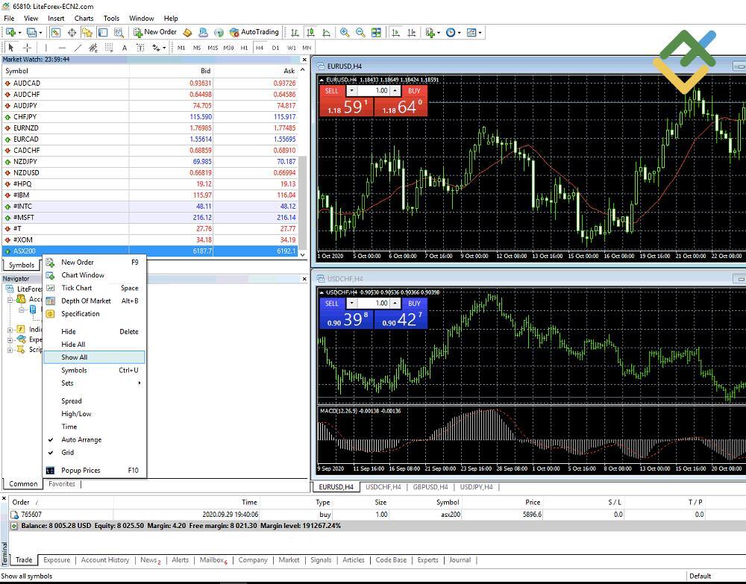Image resolution: width=746 pixels, height=584 pixels.
Task: Select the Fibonacci Retracement drawing tool
Action: [x=93, y=48]
